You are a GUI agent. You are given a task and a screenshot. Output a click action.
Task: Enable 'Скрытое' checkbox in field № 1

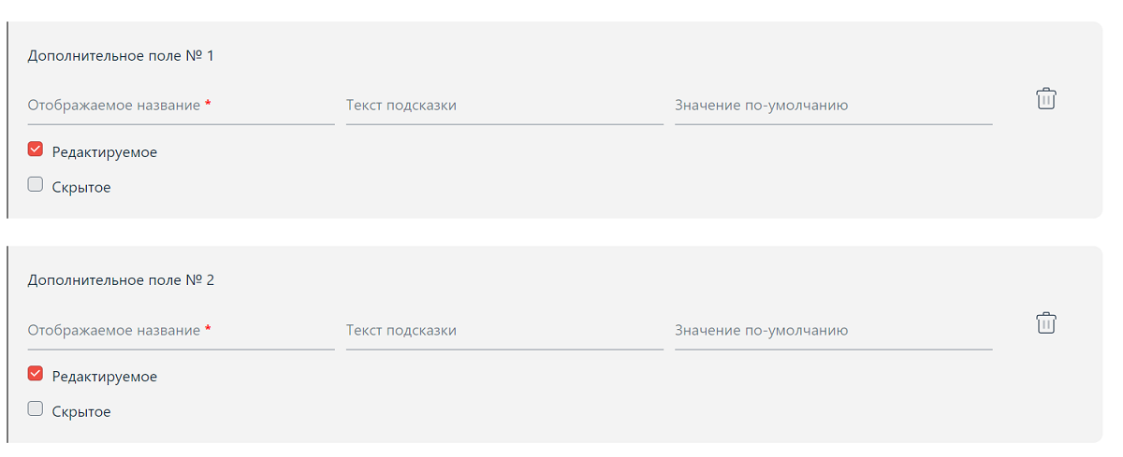(x=36, y=184)
